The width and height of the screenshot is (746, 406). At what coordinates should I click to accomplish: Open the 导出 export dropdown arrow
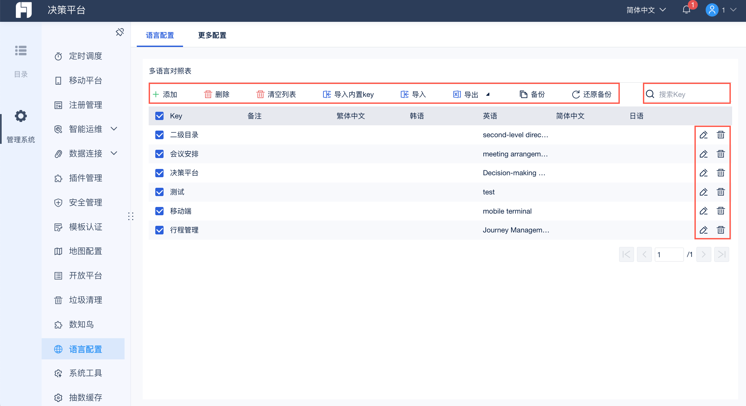(x=488, y=95)
